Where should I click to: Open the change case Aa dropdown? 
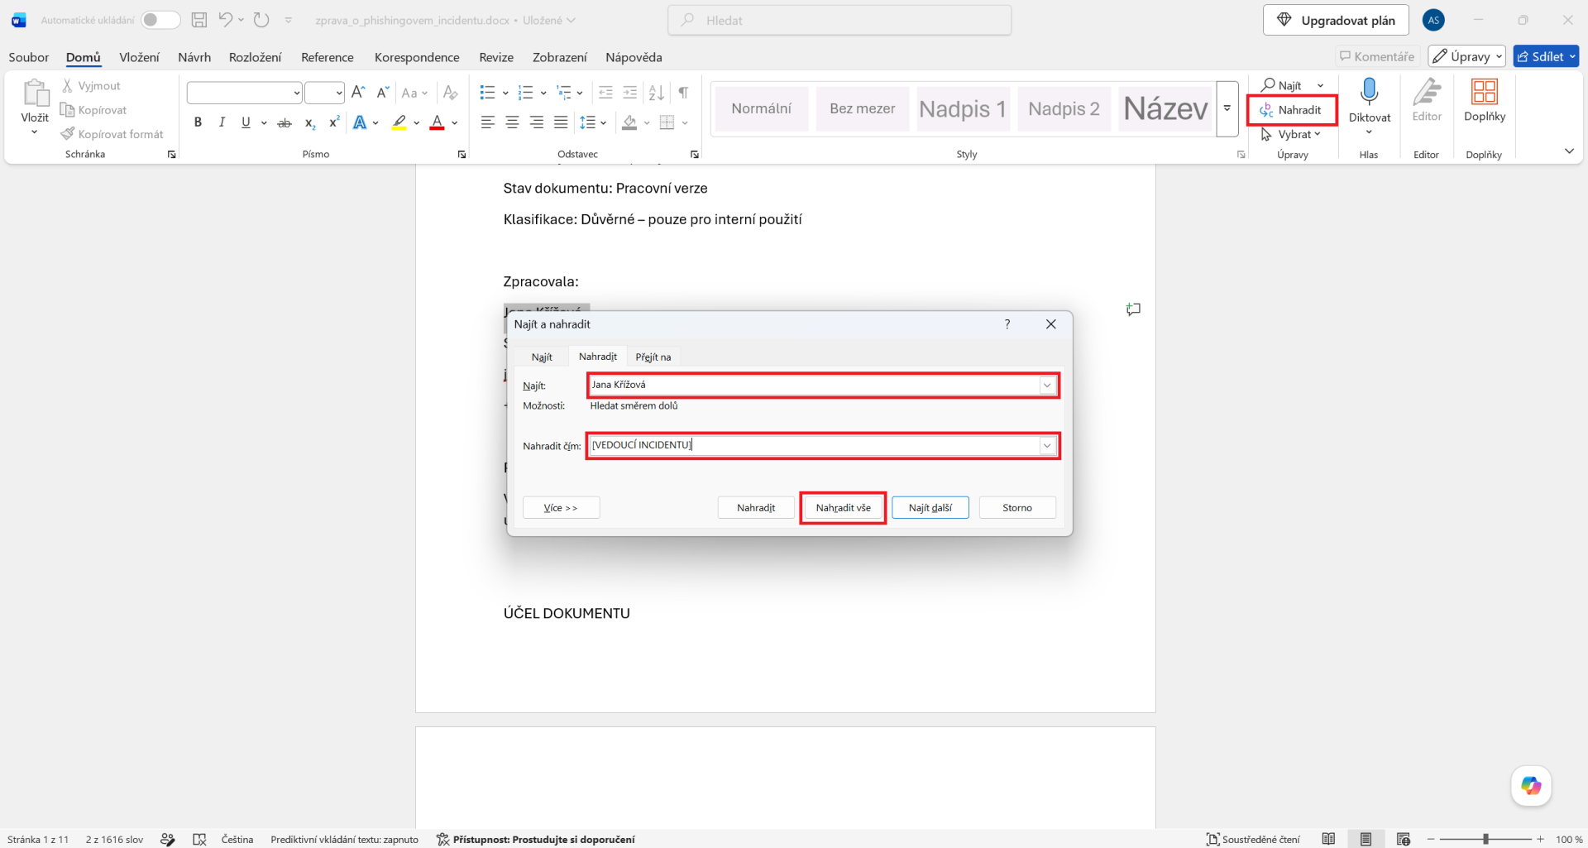414,93
